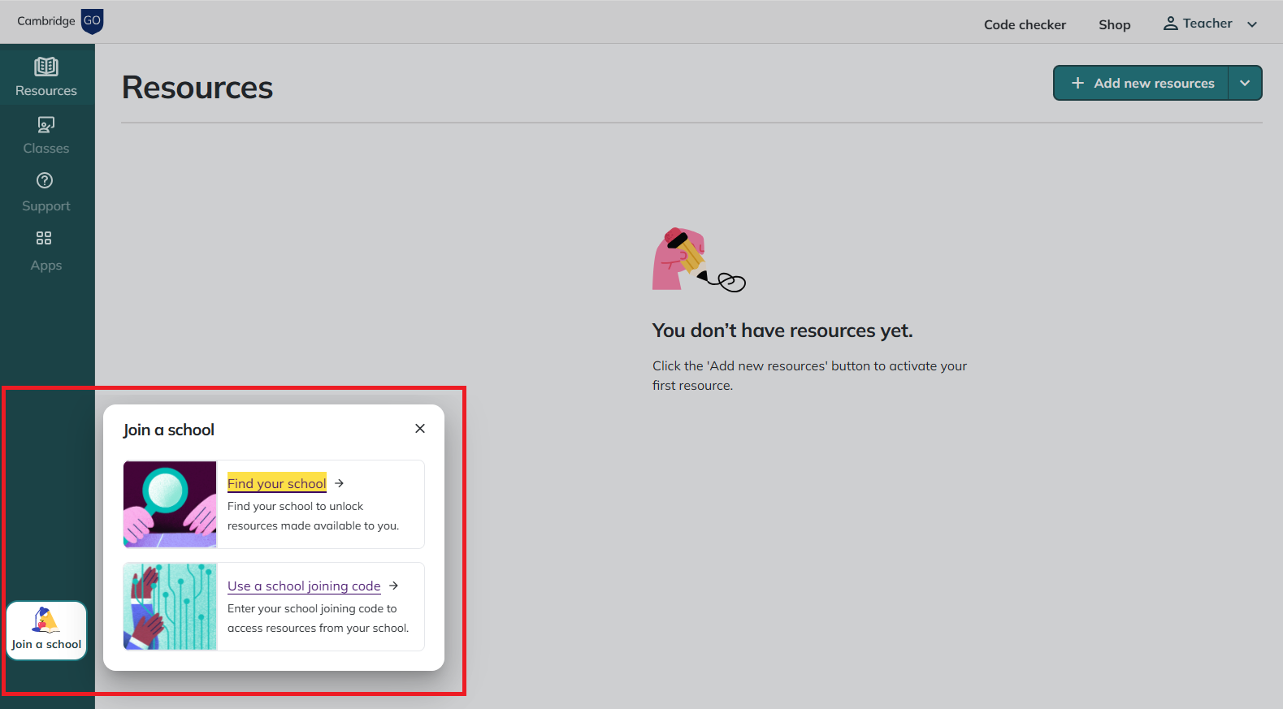Select the circuit hands thumbnail image
The image size is (1283, 709).
pos(170,607)
